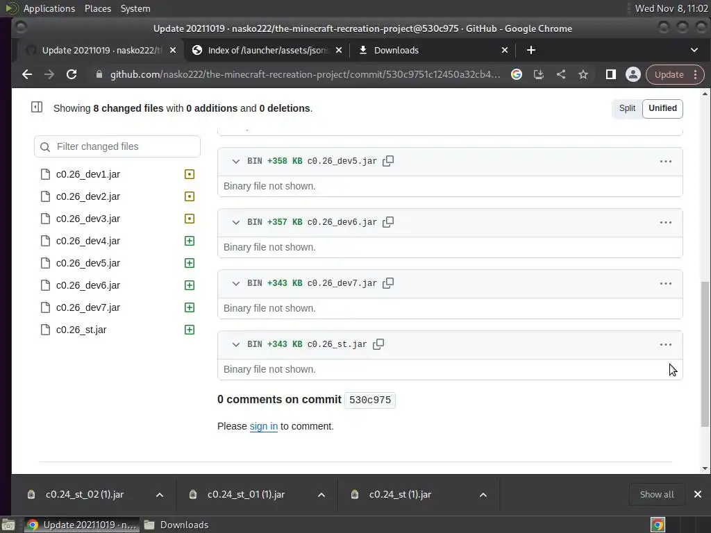Switch the diff view to Split
Screen dimensions: 711x533
coord(627,108)
